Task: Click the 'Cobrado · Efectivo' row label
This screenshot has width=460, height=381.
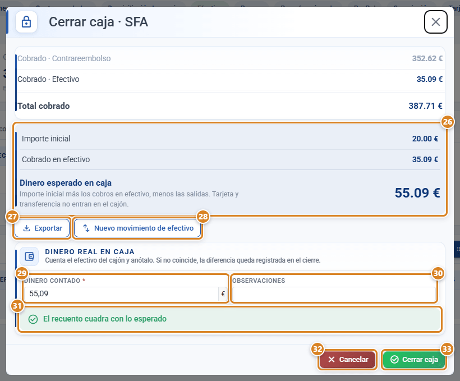Action: [48, 79]
